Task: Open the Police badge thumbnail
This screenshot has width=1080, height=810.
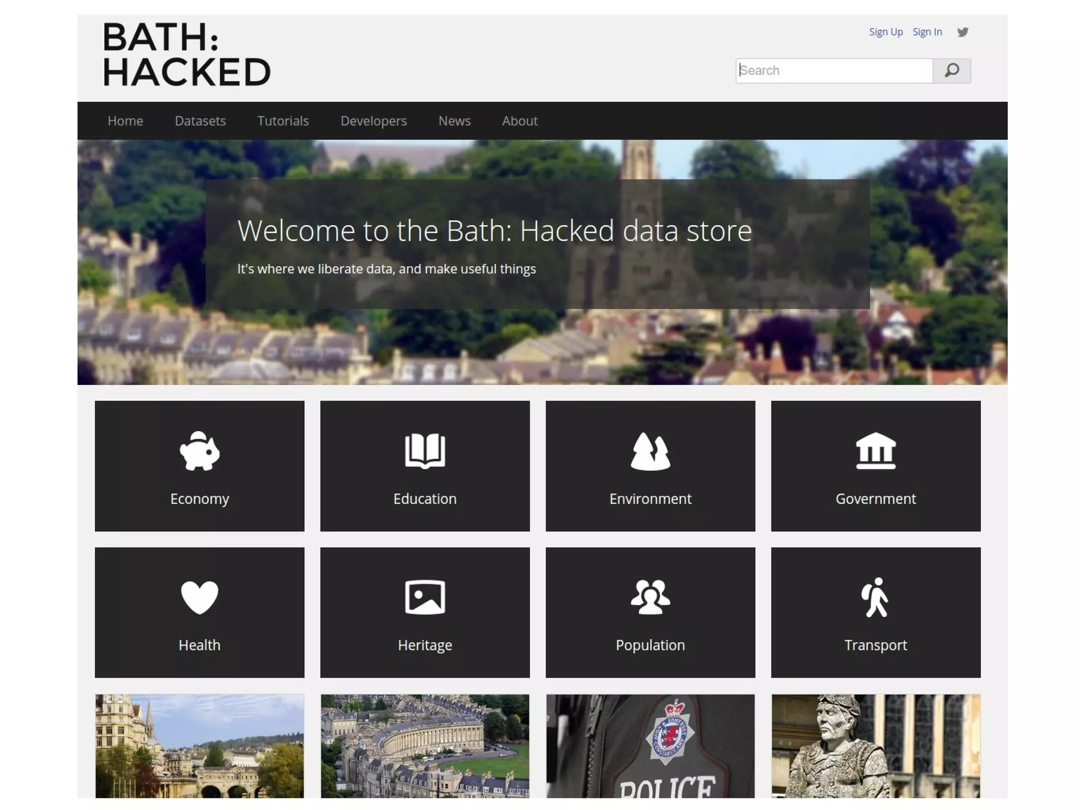Action: click(650, 746)
